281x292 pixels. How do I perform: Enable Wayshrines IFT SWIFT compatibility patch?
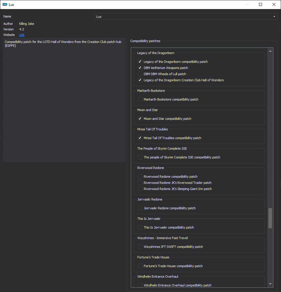click(140, 247)
